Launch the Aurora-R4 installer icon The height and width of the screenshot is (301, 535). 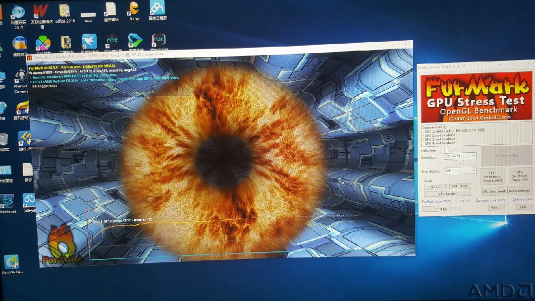[x=11, y=264]
